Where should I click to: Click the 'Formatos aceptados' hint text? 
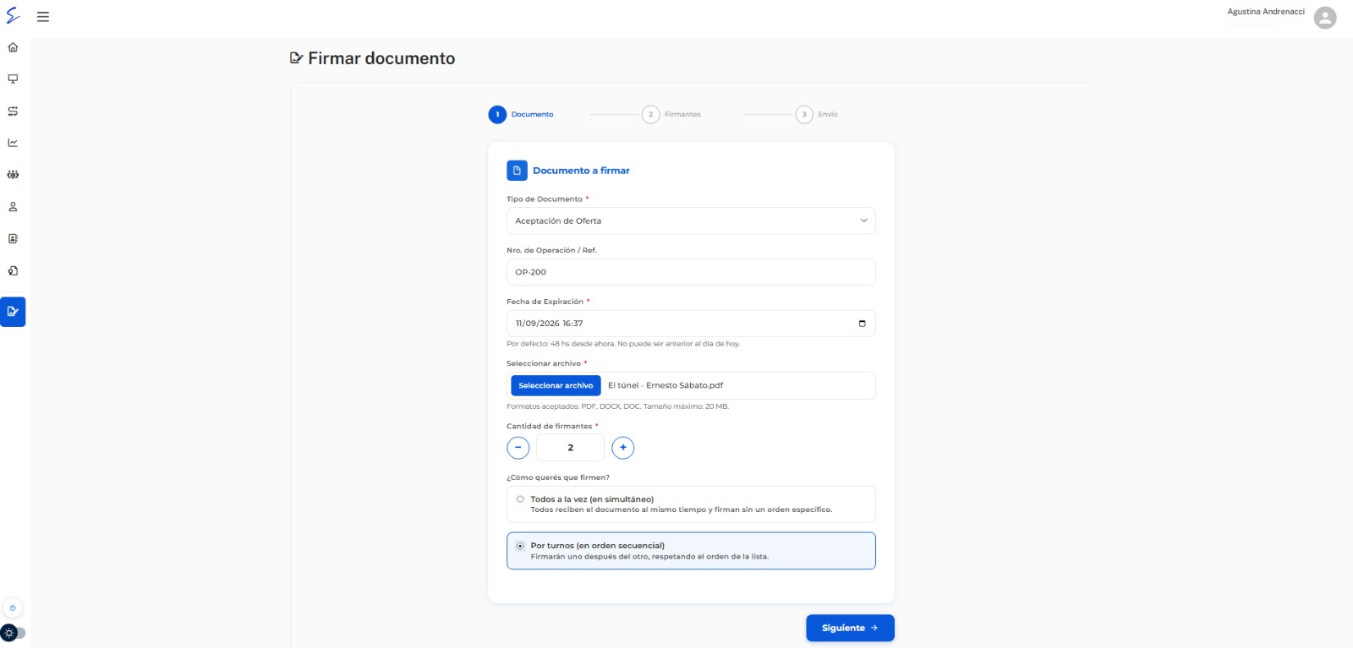point(617,406)
